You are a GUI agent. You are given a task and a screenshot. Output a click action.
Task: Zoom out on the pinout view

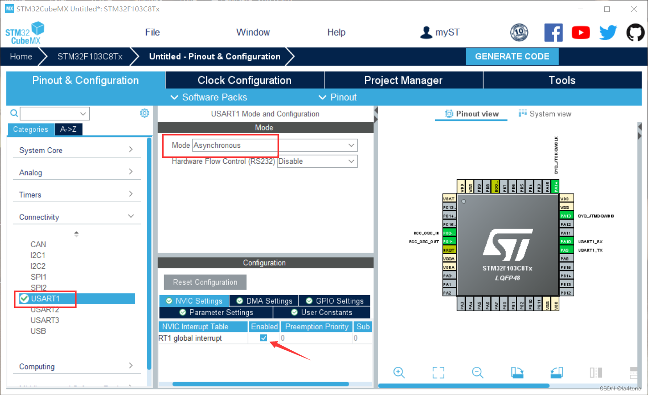click(478, 372)
